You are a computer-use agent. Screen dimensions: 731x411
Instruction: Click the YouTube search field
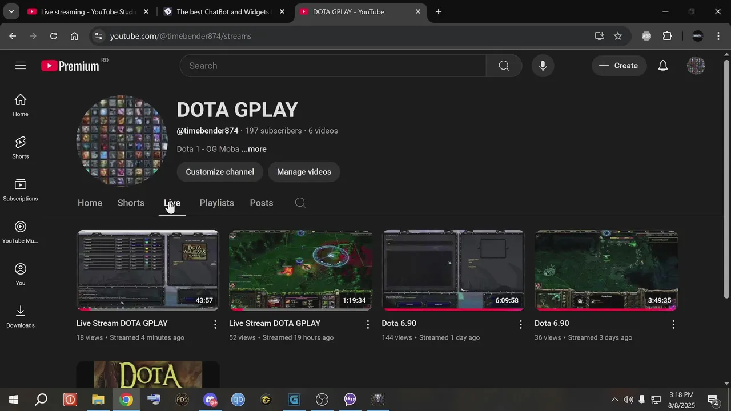[x=333, y=66]
